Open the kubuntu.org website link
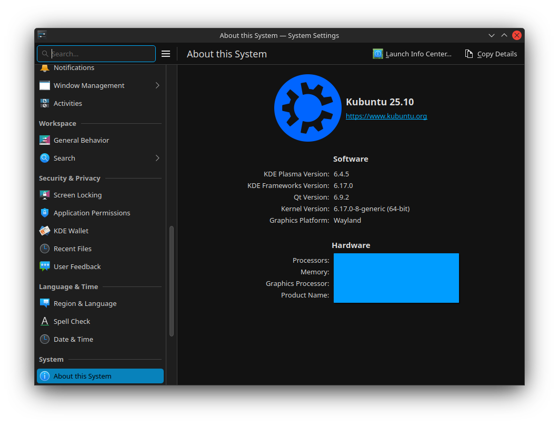 coord(386,116)
